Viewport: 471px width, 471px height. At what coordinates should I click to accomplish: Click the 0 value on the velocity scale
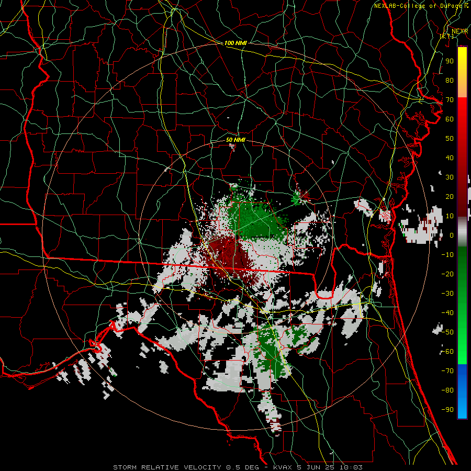(x=452, y=235)
